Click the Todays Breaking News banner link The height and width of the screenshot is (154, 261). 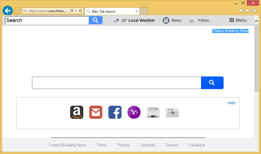coord(230,31)
